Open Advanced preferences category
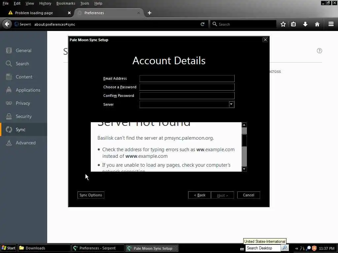The image size is (338, 253). pos(23,143)
